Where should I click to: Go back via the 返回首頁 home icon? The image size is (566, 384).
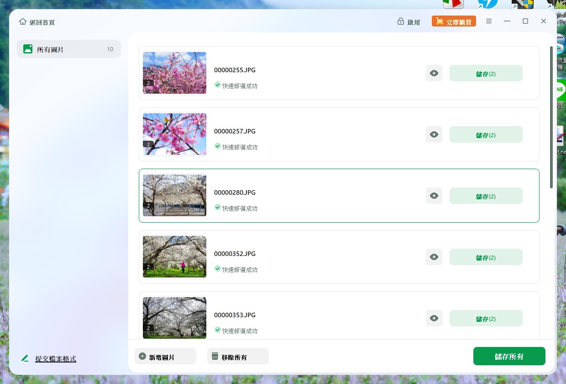23,21
